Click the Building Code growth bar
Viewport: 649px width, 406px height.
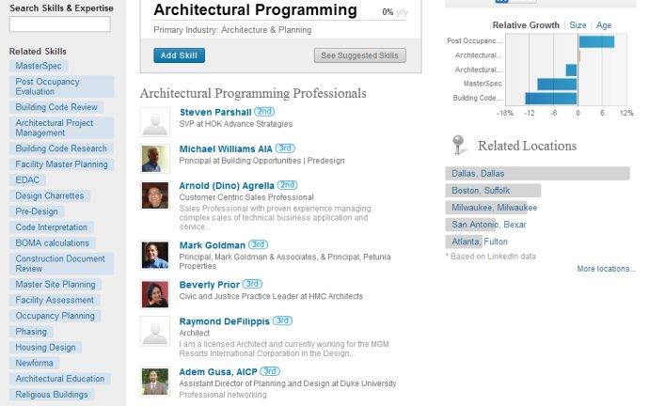point(551,98)
